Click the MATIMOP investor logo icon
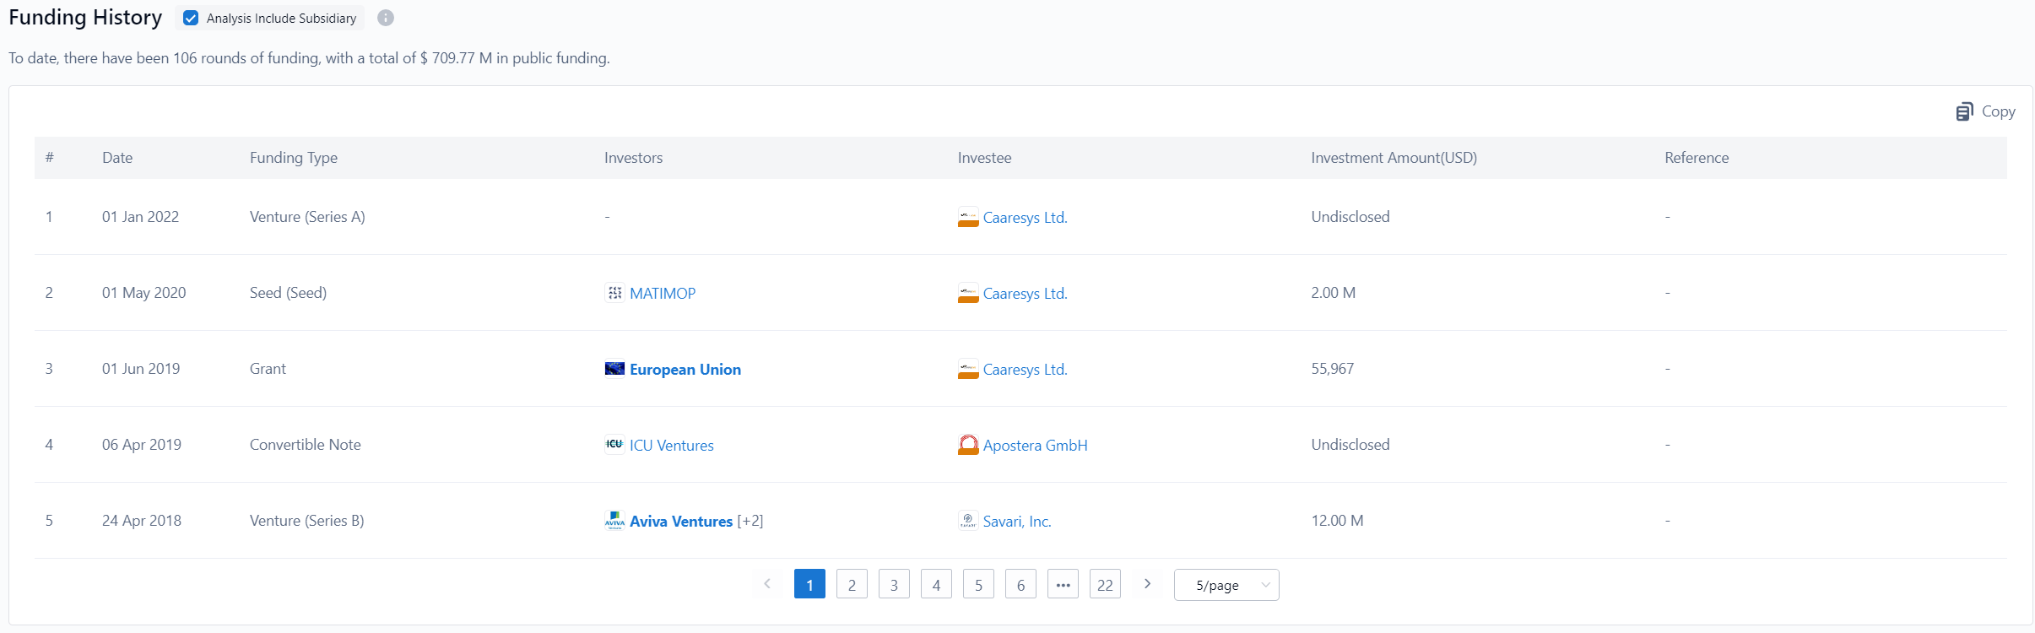This screenshot has width=2035, height=633. [x=614, y=293]
